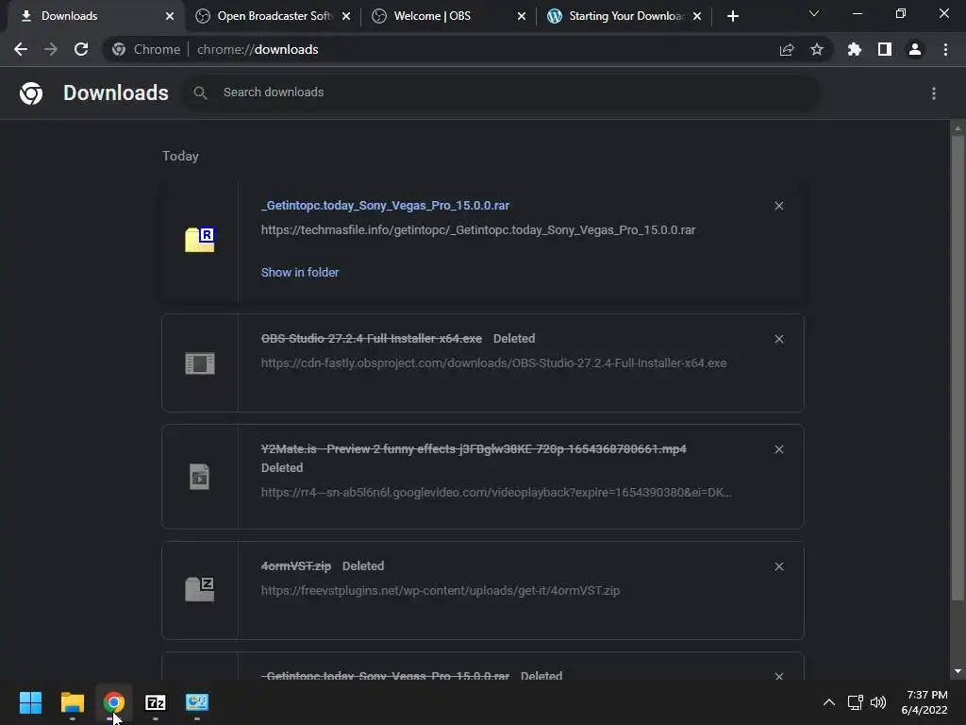Open the tab search dropdown chevron

click(x=814, y=13)
